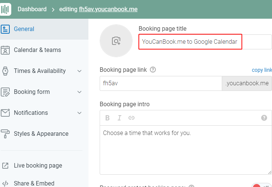Viewport: 272px width, 187px height.
Task: Click the breadcrumb arrow separator
Action: [53, 9]
